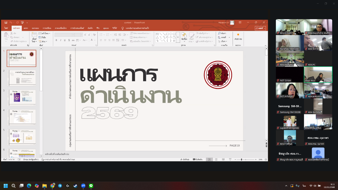The image size is (338, 190).
Task: Open the Select (เลือก) dropdown in Editing group
Action: click(x=224, y=41)
